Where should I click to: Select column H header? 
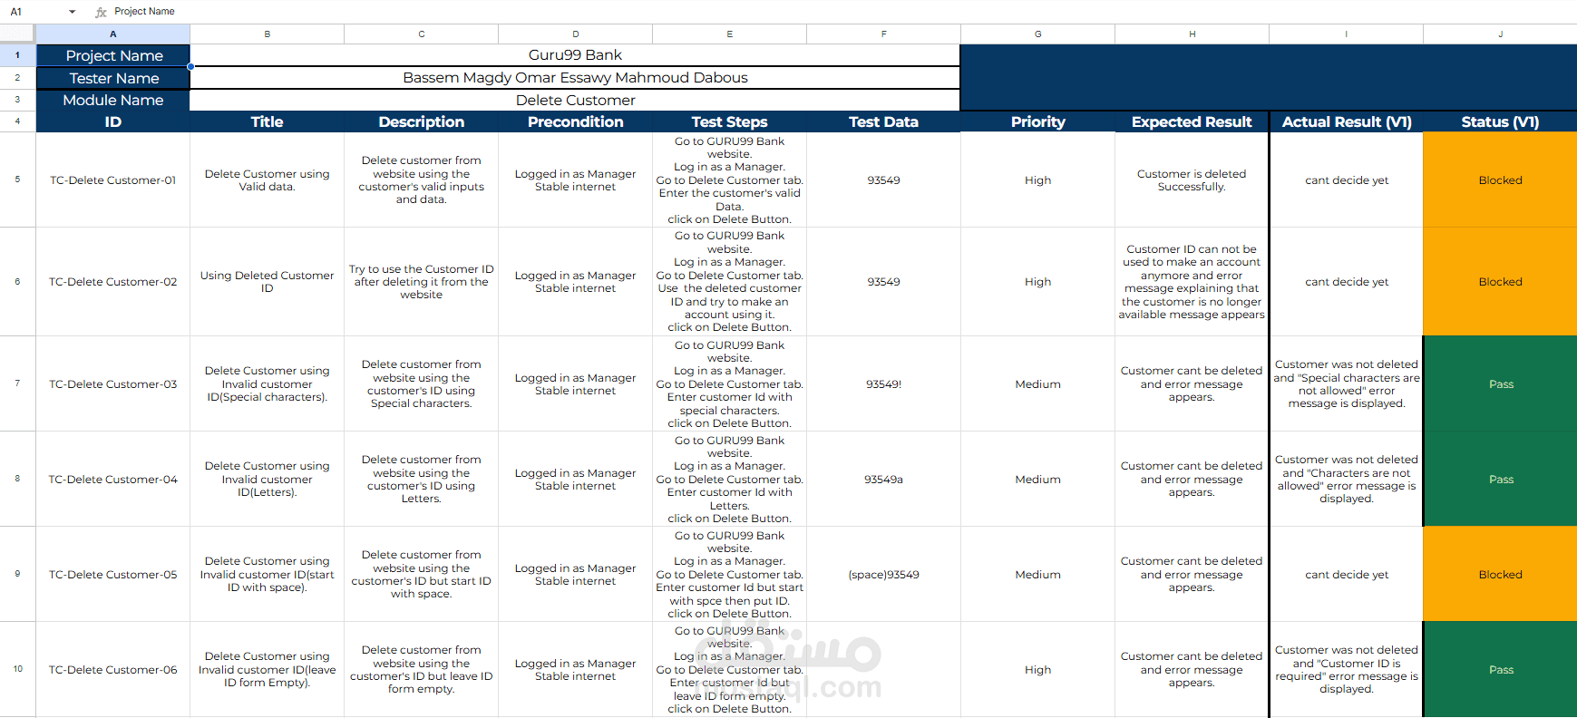[x=1192, y=34]
